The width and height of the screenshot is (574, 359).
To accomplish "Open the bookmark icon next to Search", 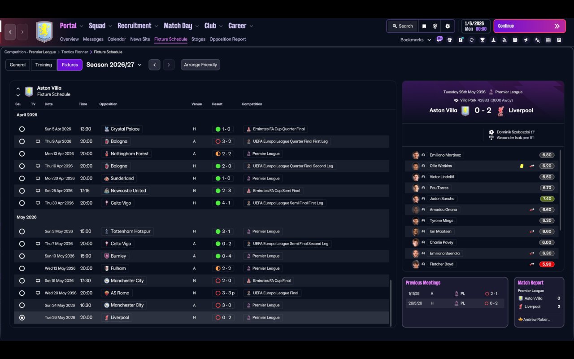I will click(424, 26).
